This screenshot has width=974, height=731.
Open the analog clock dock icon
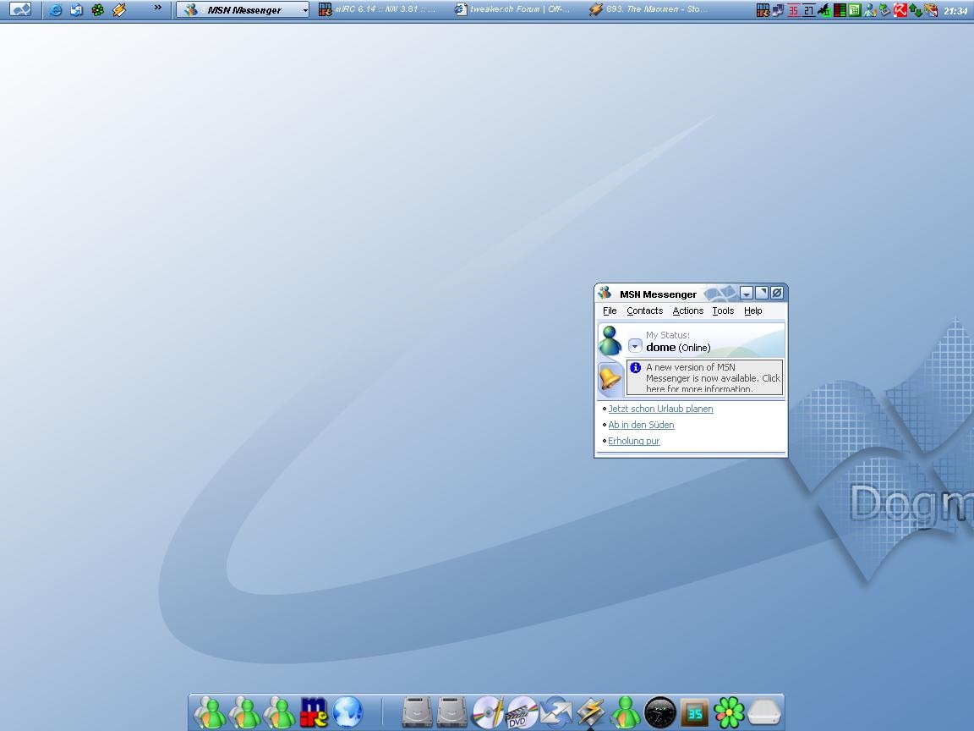659,712
